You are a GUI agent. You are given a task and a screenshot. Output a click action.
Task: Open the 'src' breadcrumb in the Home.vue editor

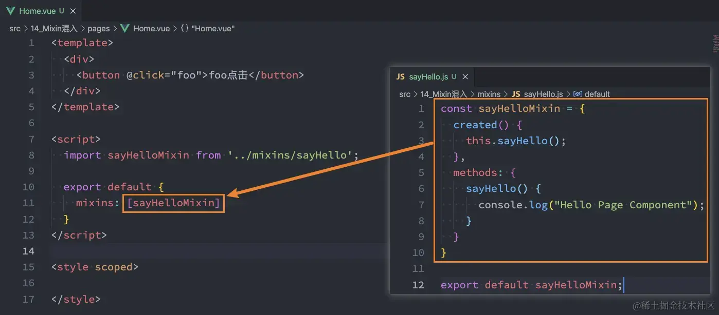pos(15,29)
